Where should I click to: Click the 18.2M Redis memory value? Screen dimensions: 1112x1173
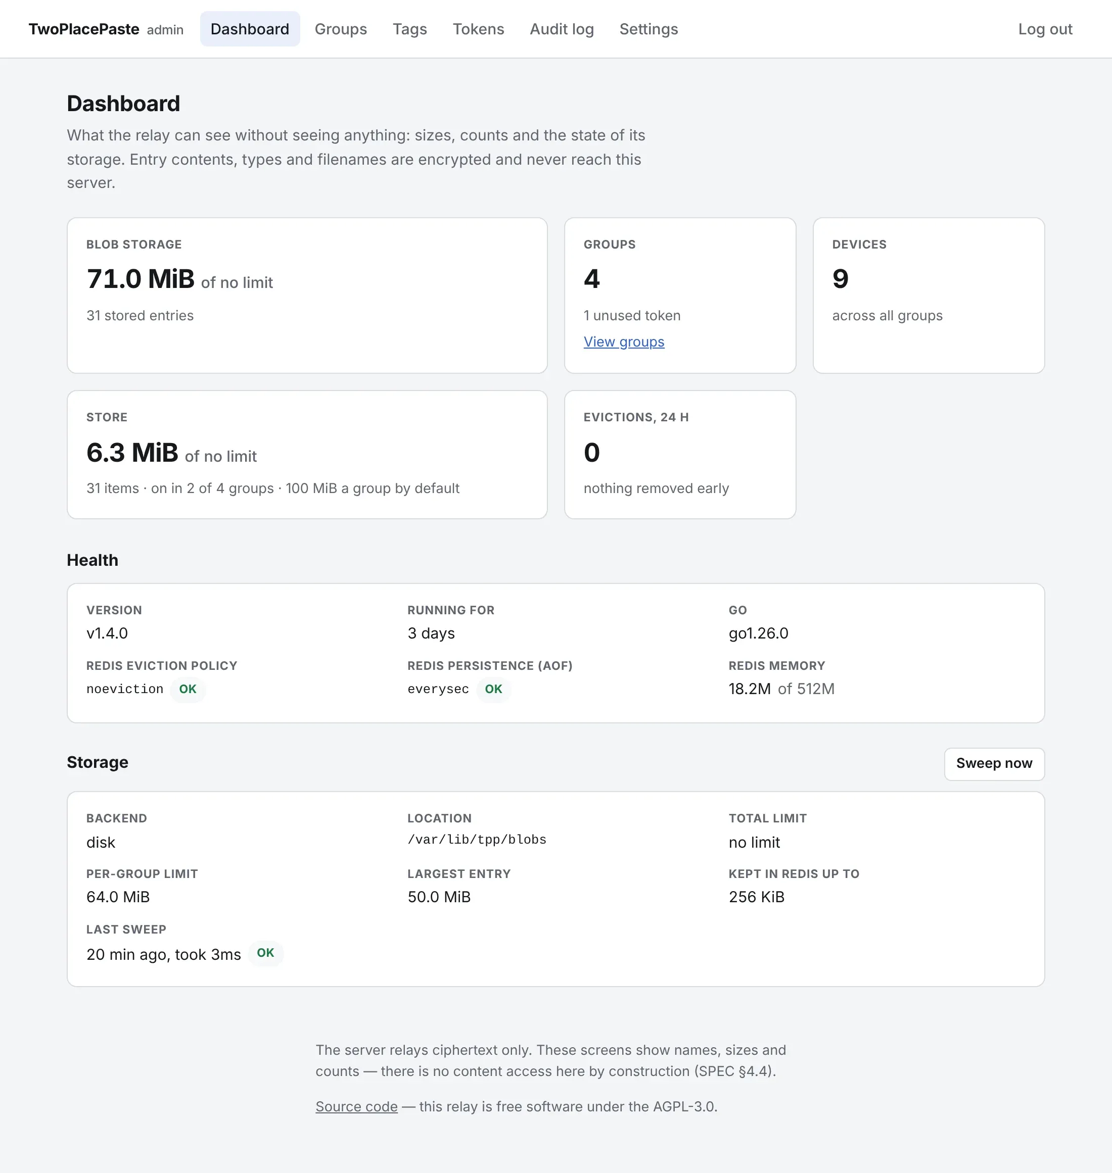pyautogui.click(x=749, y=689)
